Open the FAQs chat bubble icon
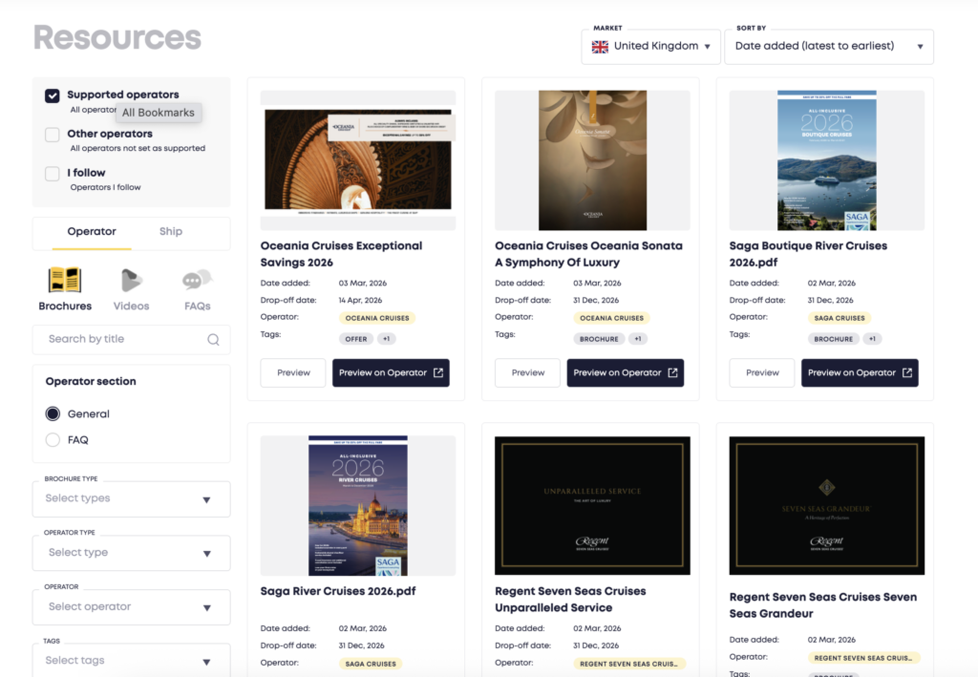This screenshot has height=677, width=978. (x=197, y=281)
